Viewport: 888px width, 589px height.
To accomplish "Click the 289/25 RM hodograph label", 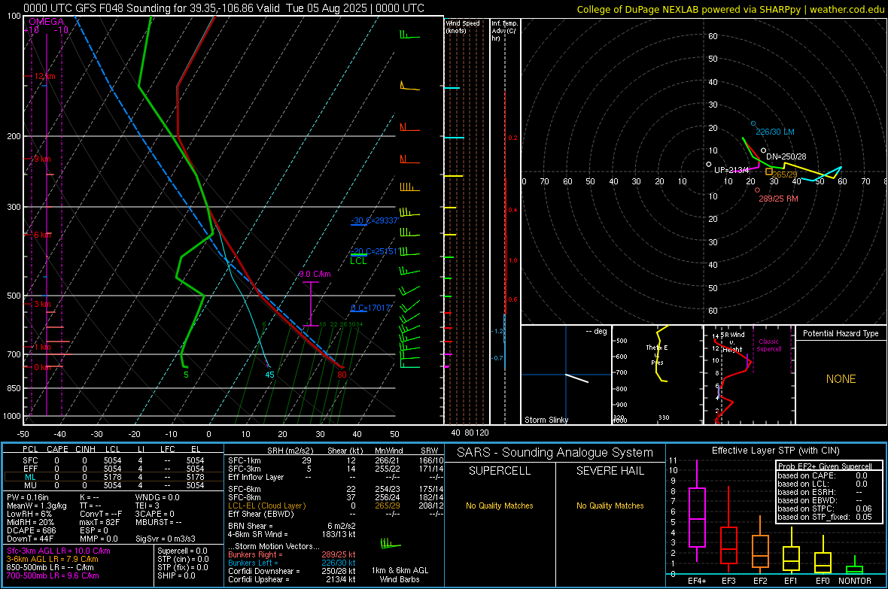I will [x=778, y=199].
